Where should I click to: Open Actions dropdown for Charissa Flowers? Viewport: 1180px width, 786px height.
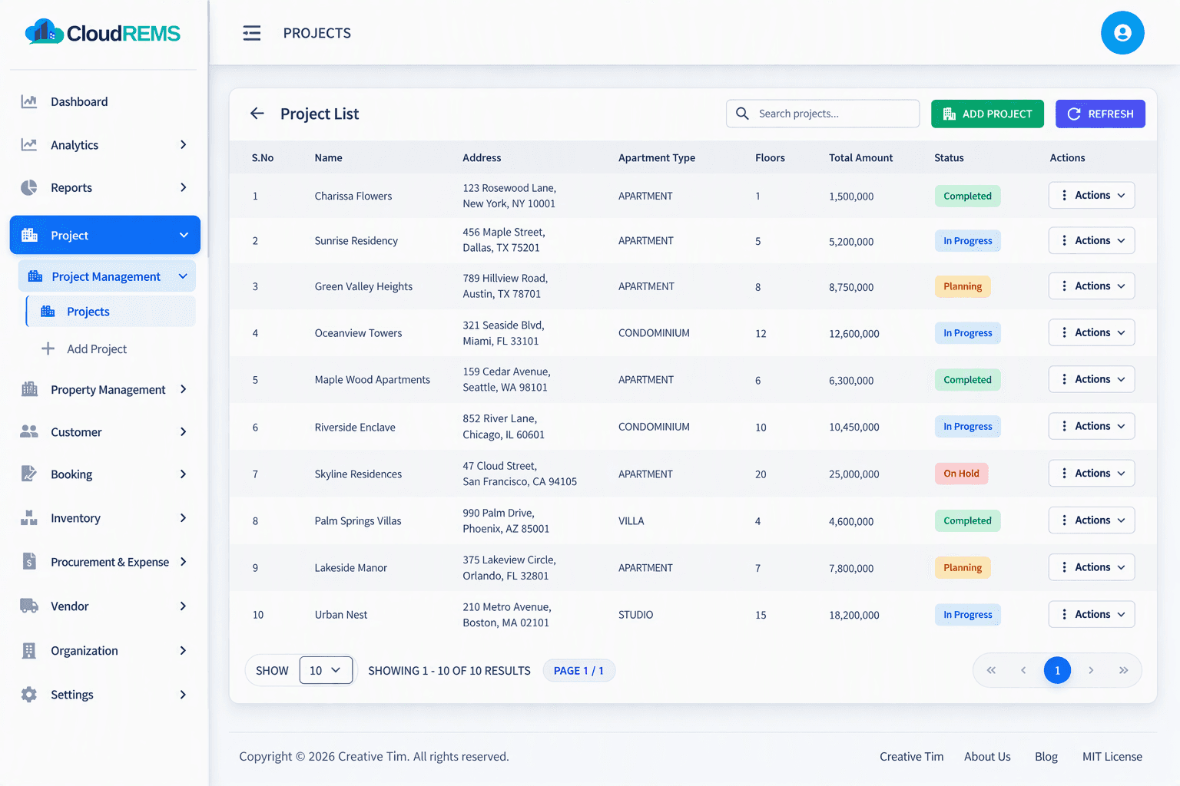click(1092, 195)
